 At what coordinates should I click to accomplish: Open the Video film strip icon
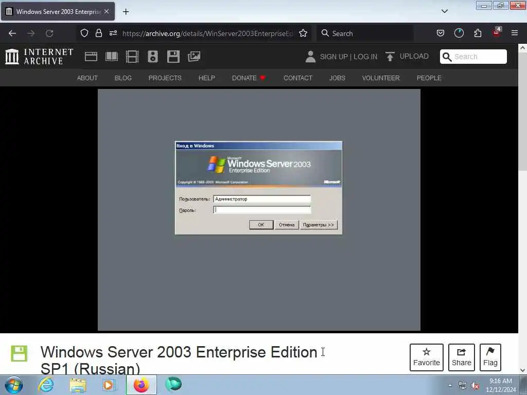(x=132, y=57)
